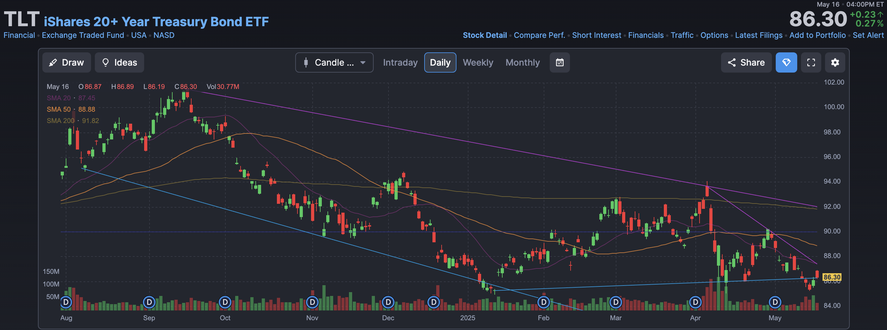The height and width of the screenshot is (330, 887).
Task: Click the dividend marker above Dec label
Action: tap(388, 302)
